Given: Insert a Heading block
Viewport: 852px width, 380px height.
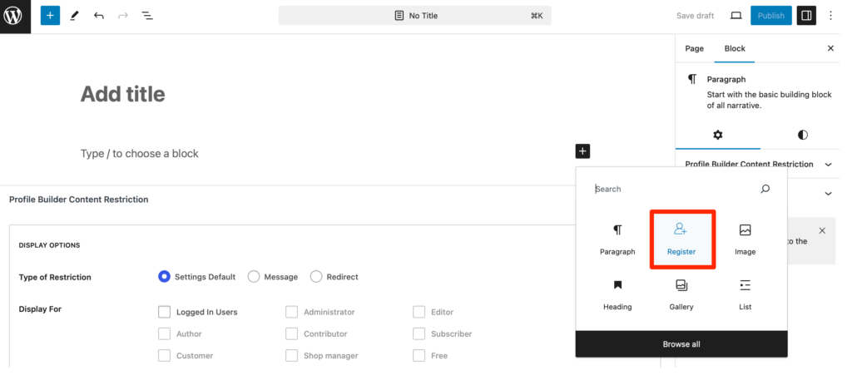Looking at the screenshot, I should (617, 295).
